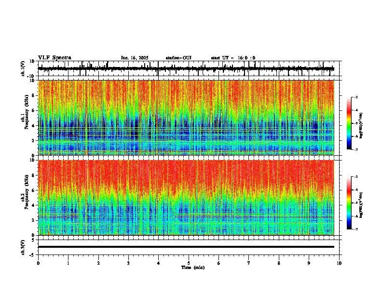Click the 'Time (min)' axis title
The image size is (382, 295).
[x=193, y=268]
